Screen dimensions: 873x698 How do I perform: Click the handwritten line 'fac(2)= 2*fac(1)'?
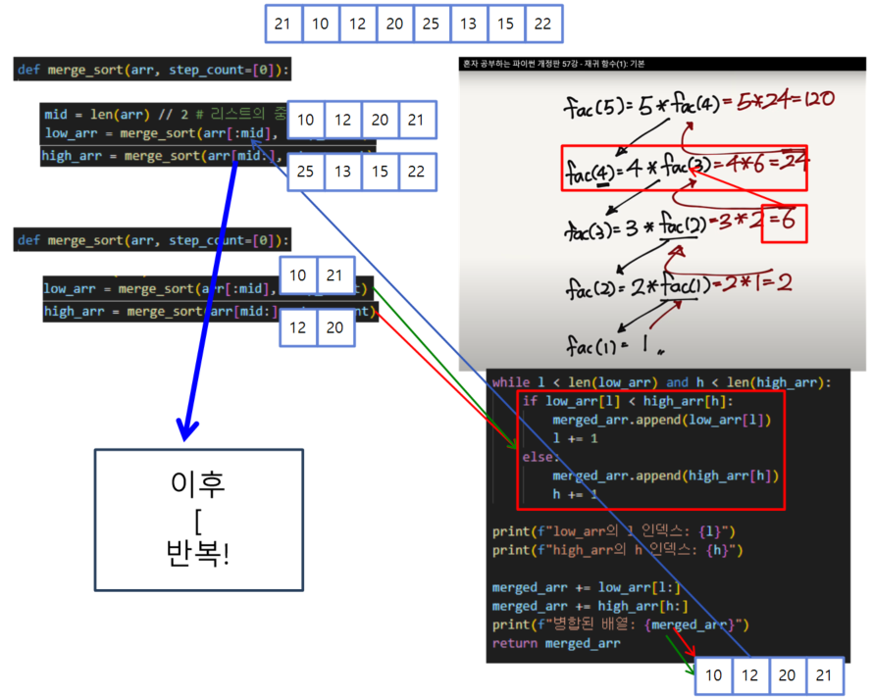coord(640,287)
